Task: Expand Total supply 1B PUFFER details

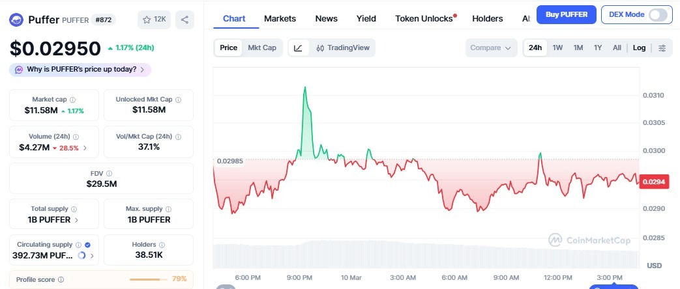Action: click(x=77, y=220)
